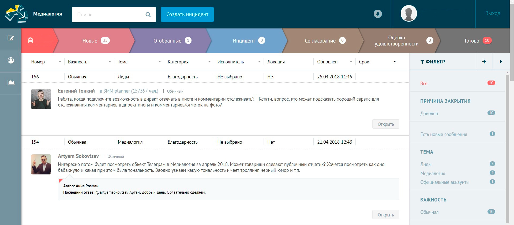Click the filter panel scrollbar
Viewport: 514px width, 225px height.
507,148
